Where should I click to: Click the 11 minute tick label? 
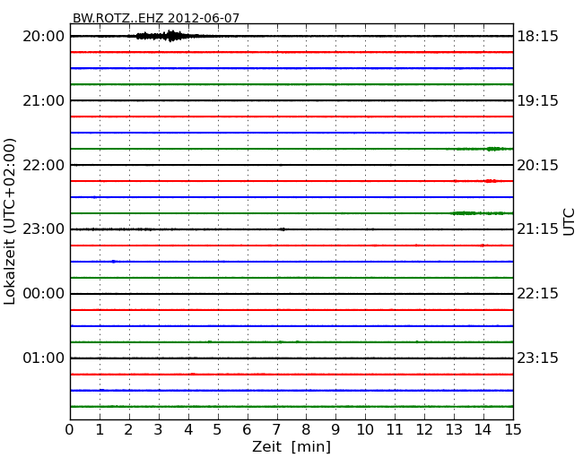pos(395,430)
